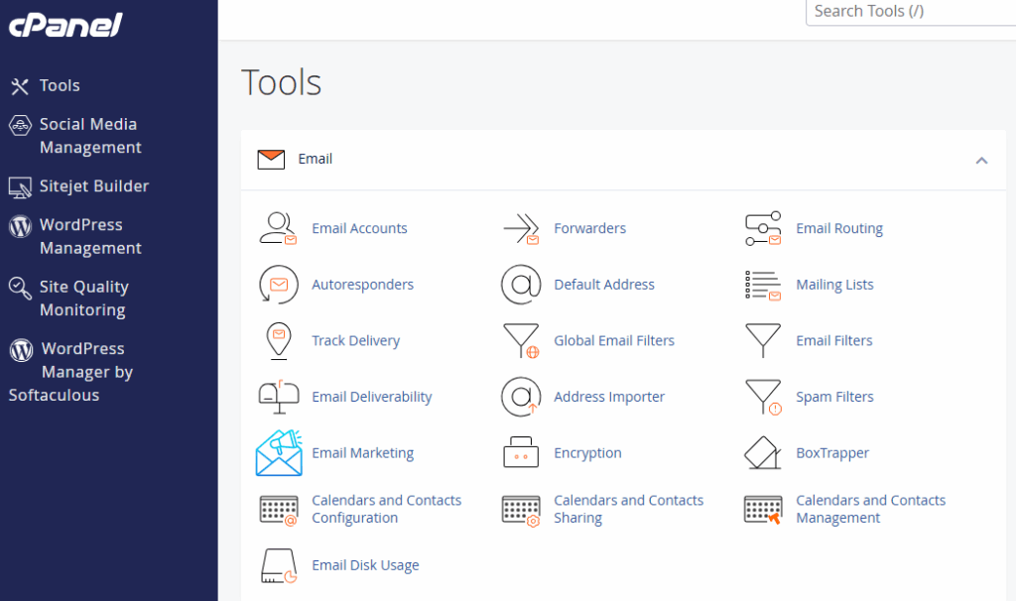Open the Email Disk Usage link

[365, 565]
